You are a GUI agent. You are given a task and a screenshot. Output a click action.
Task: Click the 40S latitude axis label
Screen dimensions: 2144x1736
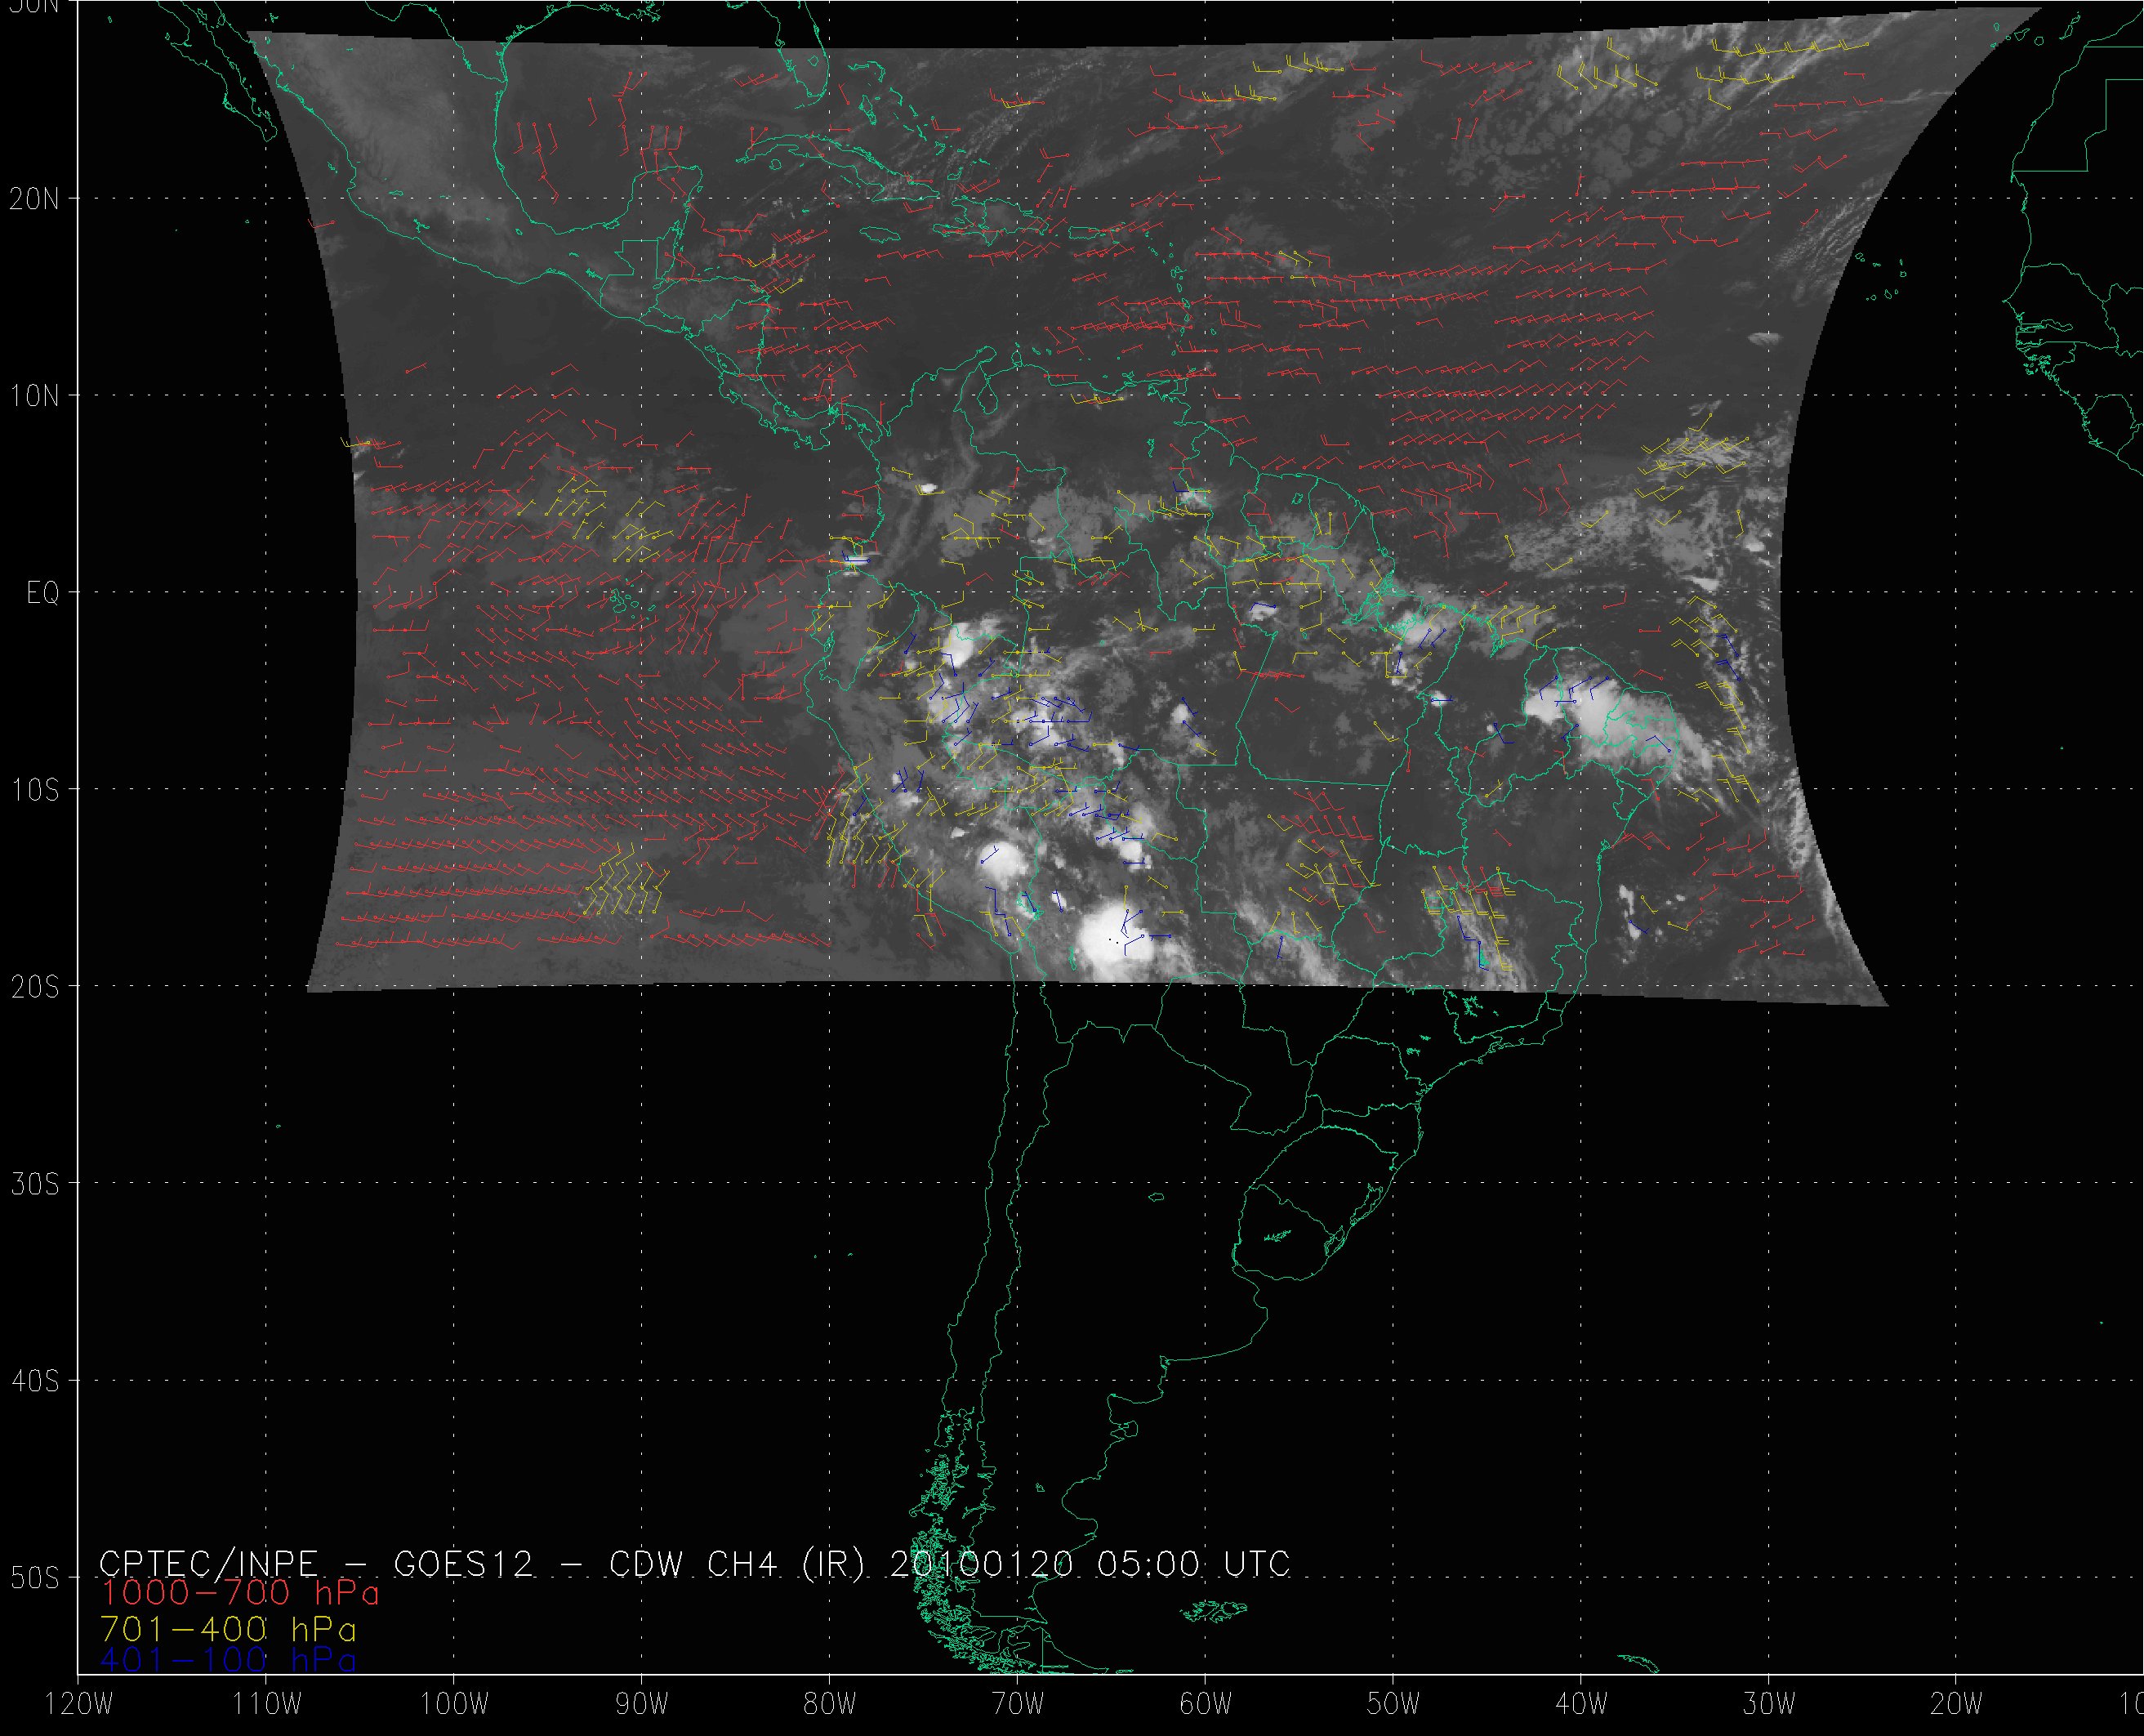click(34, 1381)
